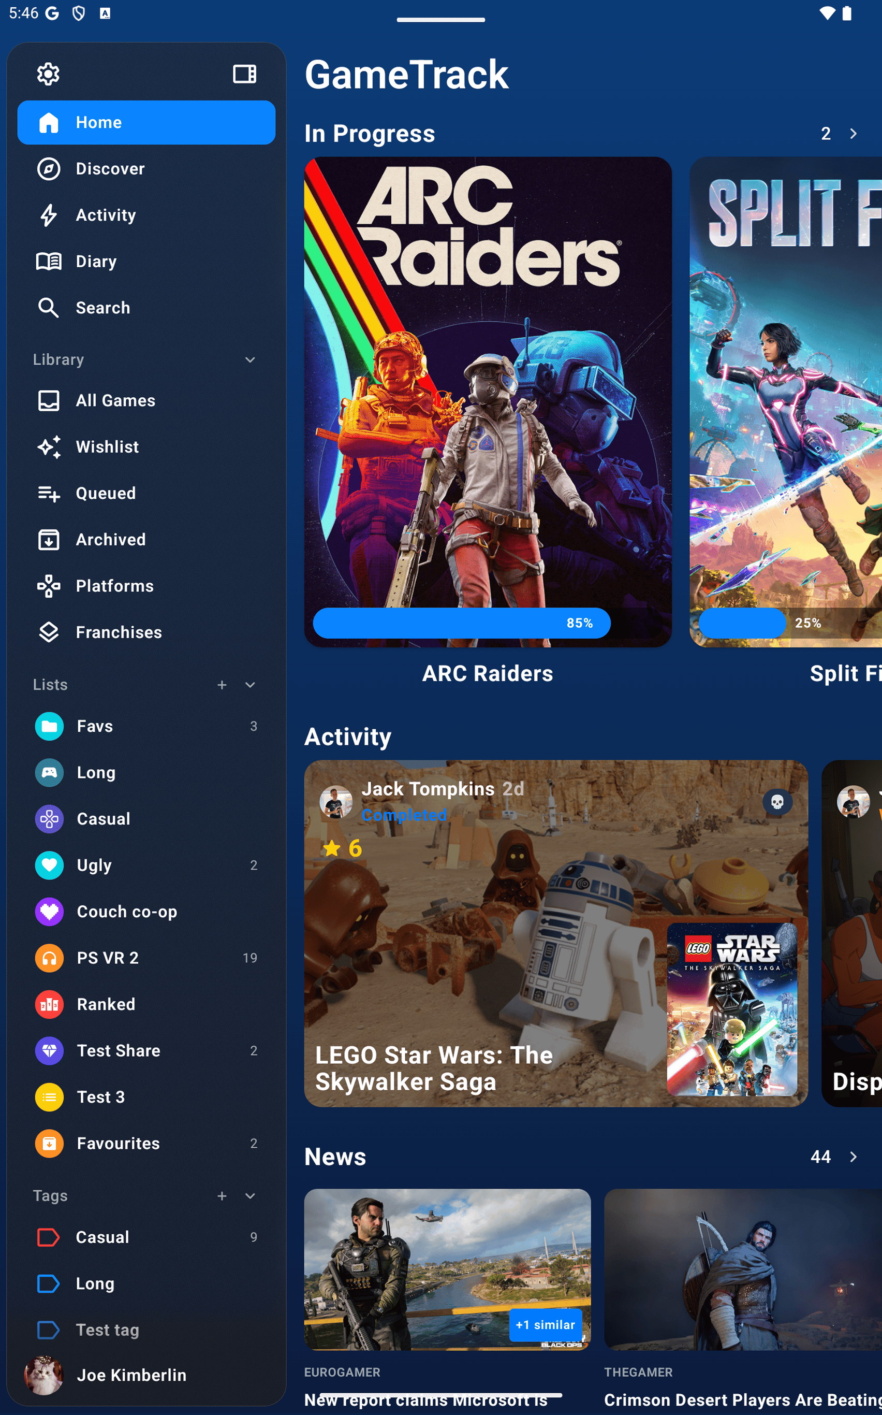The height and width of the screenshot is (1415, 882).
Task: Click the Franchises layers icon
Action: pos(49,632)
